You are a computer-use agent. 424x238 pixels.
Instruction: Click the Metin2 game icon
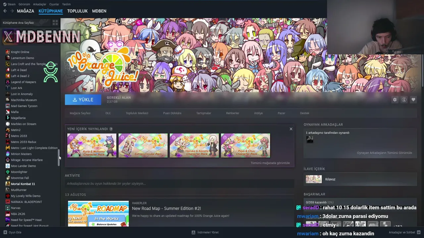click(x=8, y=130)
